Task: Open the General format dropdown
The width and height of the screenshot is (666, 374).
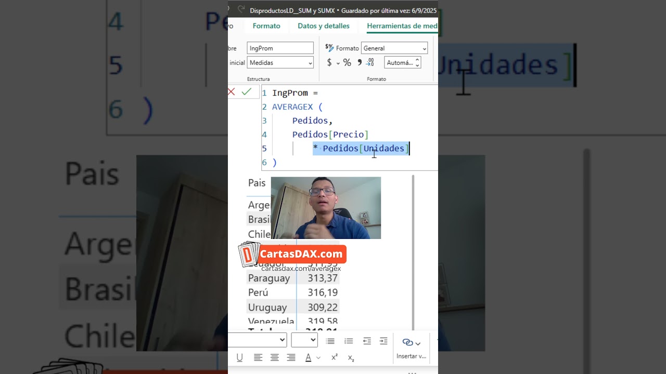Action: 394,48
